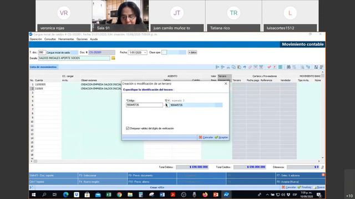Screen dimensions: 355x199
Task: Select row 1 account cell 11050505
Action: (x=48, y=85)
